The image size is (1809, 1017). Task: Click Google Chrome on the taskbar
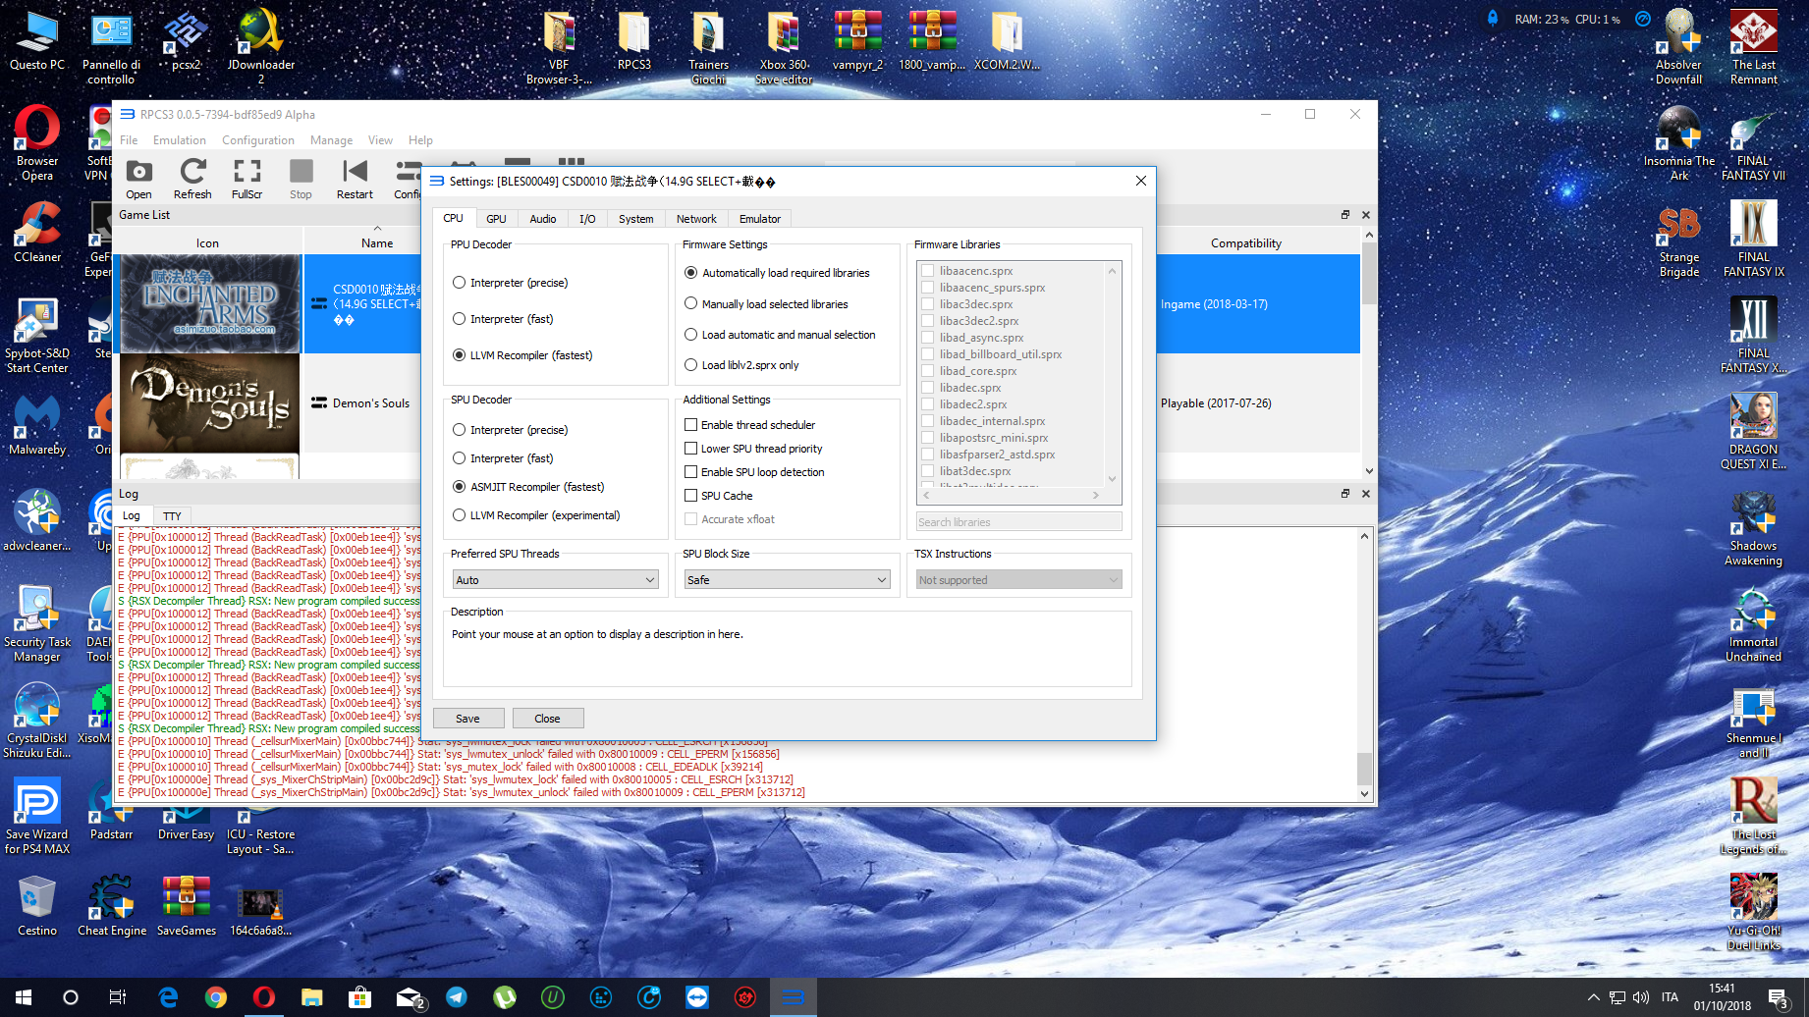[216, 997]
